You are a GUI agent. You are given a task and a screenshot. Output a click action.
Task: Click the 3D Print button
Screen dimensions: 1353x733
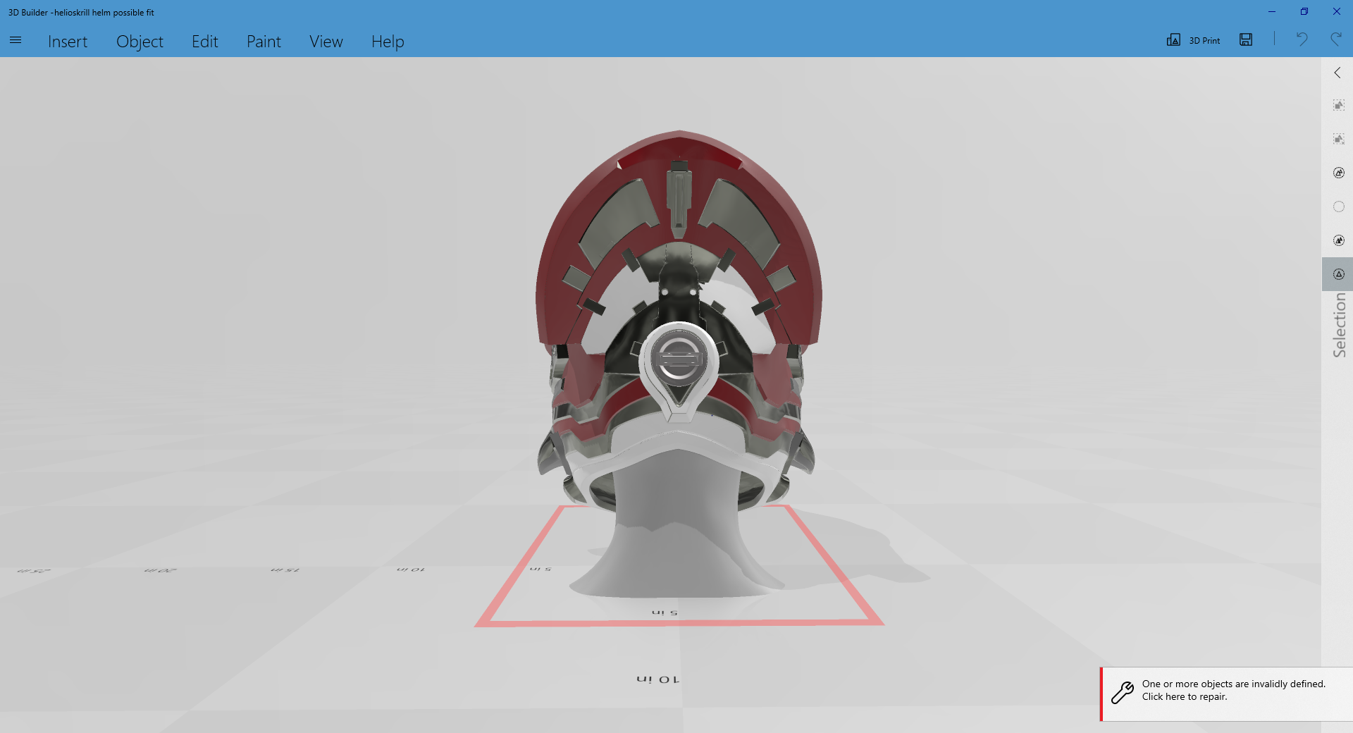point(1193,40)
